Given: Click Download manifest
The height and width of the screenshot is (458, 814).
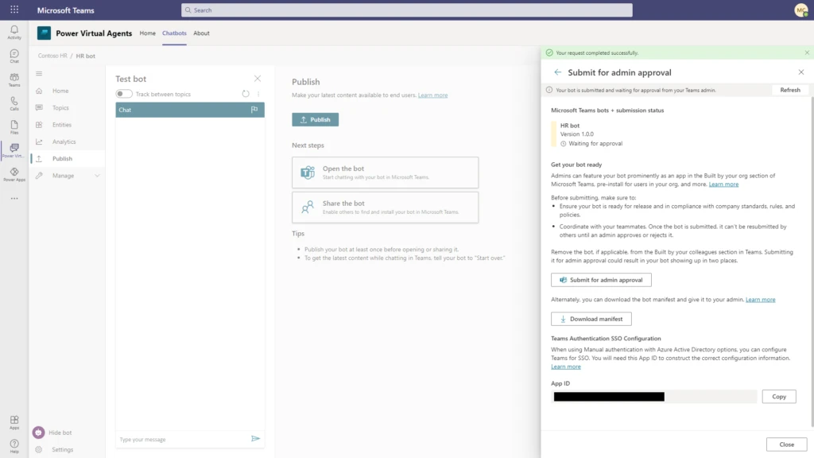Looking at the screenshot, I should 591,318.
